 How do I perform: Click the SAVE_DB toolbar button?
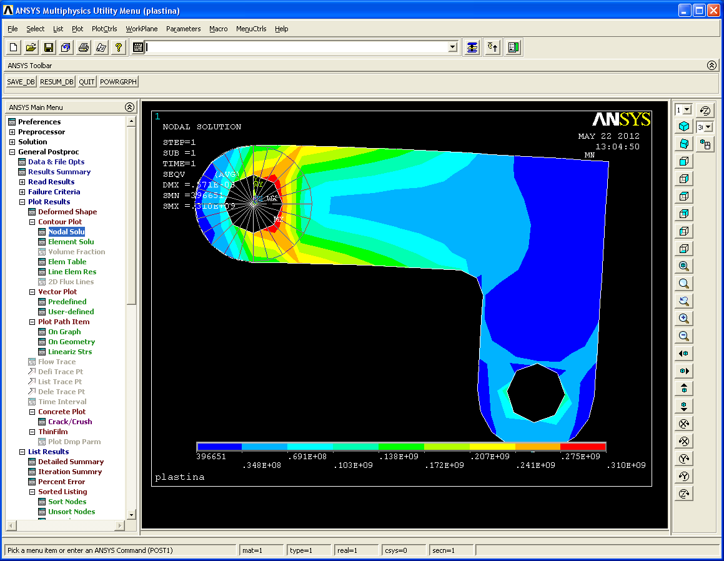[21, 82]
